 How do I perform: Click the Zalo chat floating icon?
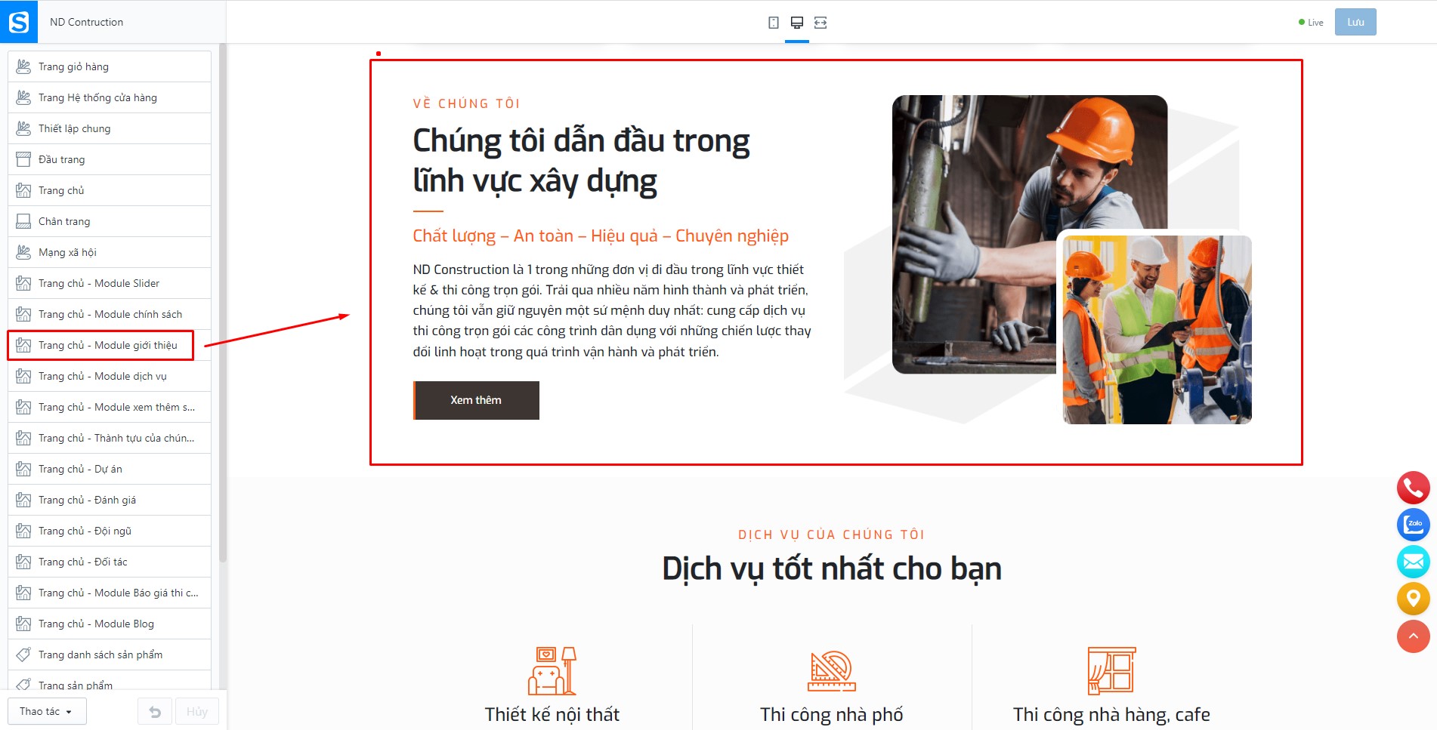[x=1413, y=525]
